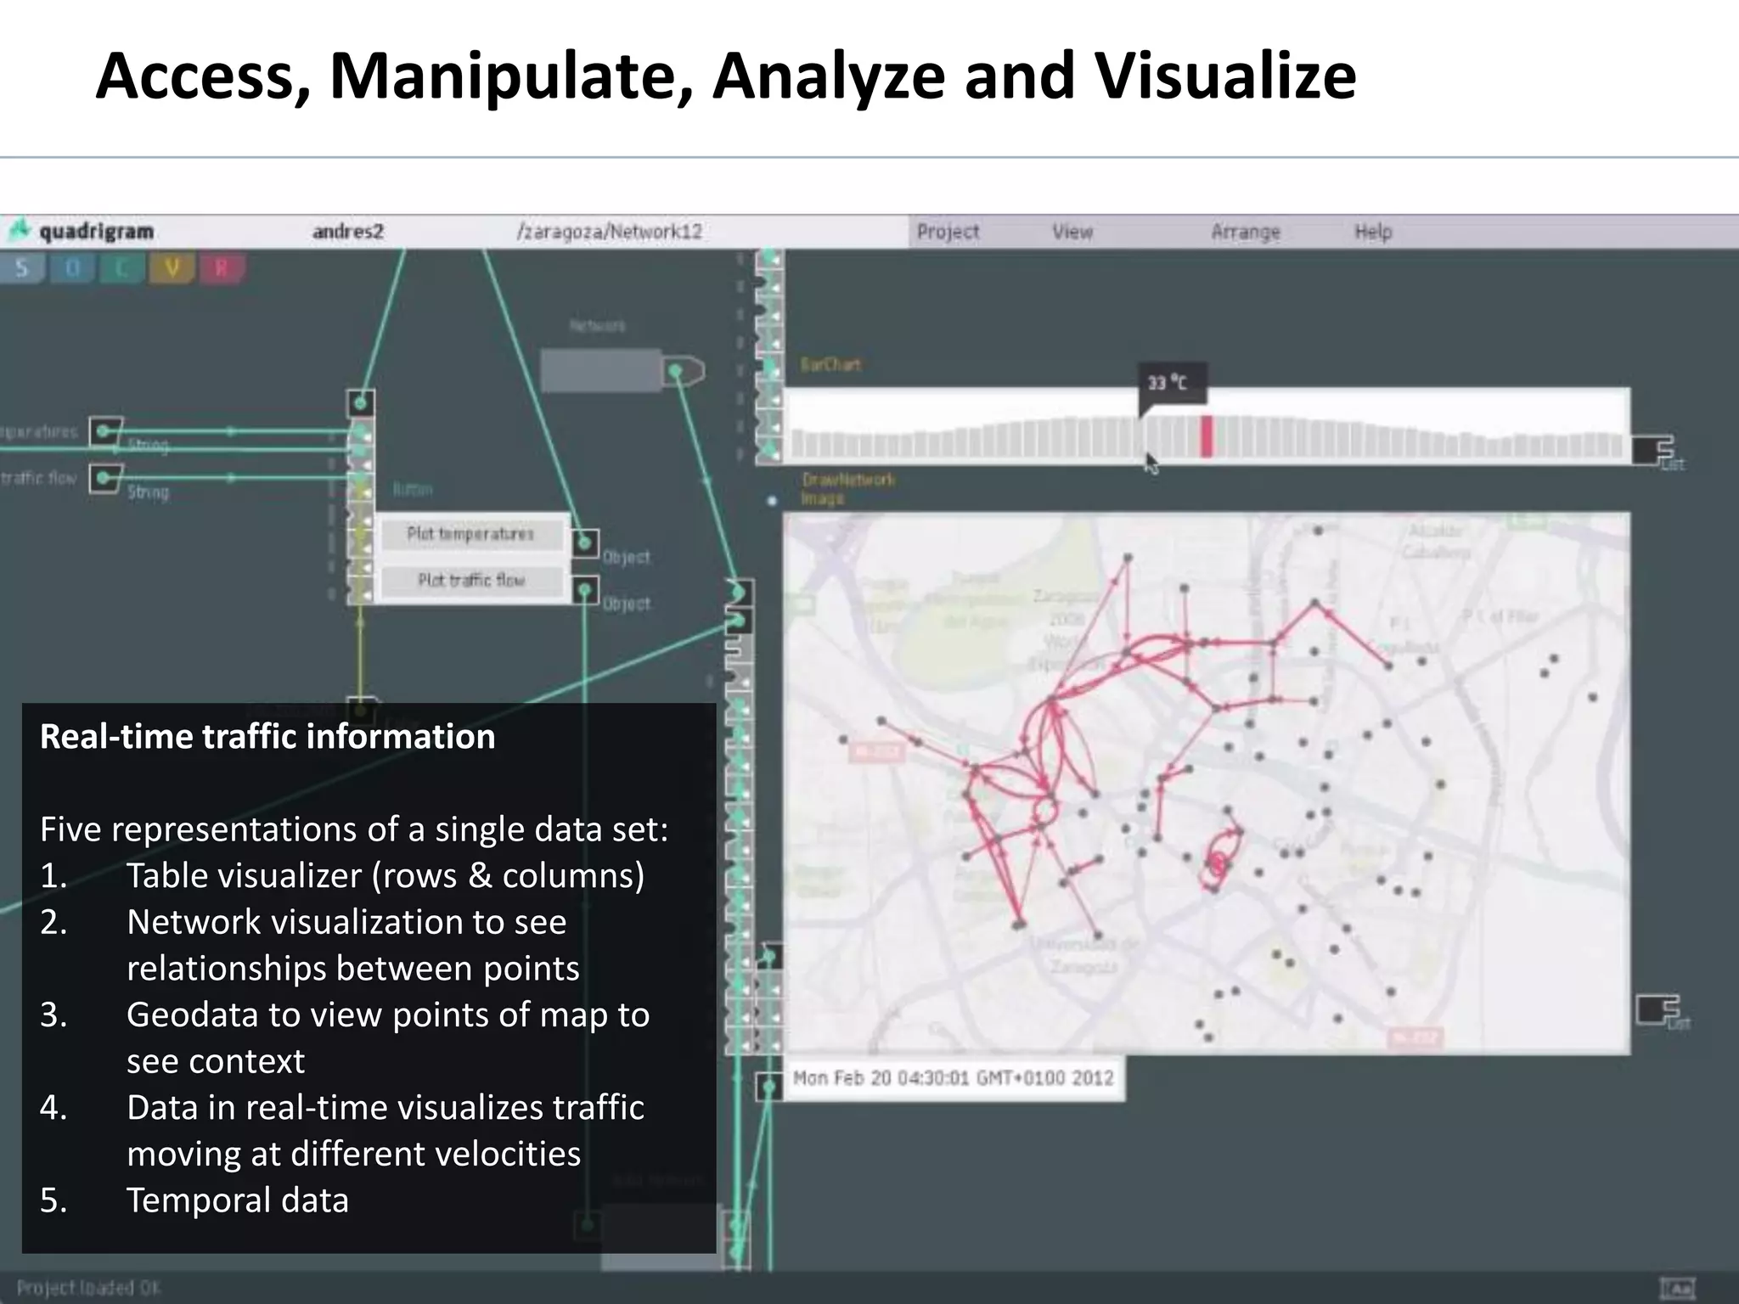Click the red loop node on the map
This screenshot has width=1739, height=1304.
click(x=1218, y=865)
